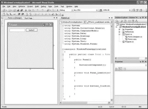Click the Paste toolbar icon

click(x=33, y=10)
